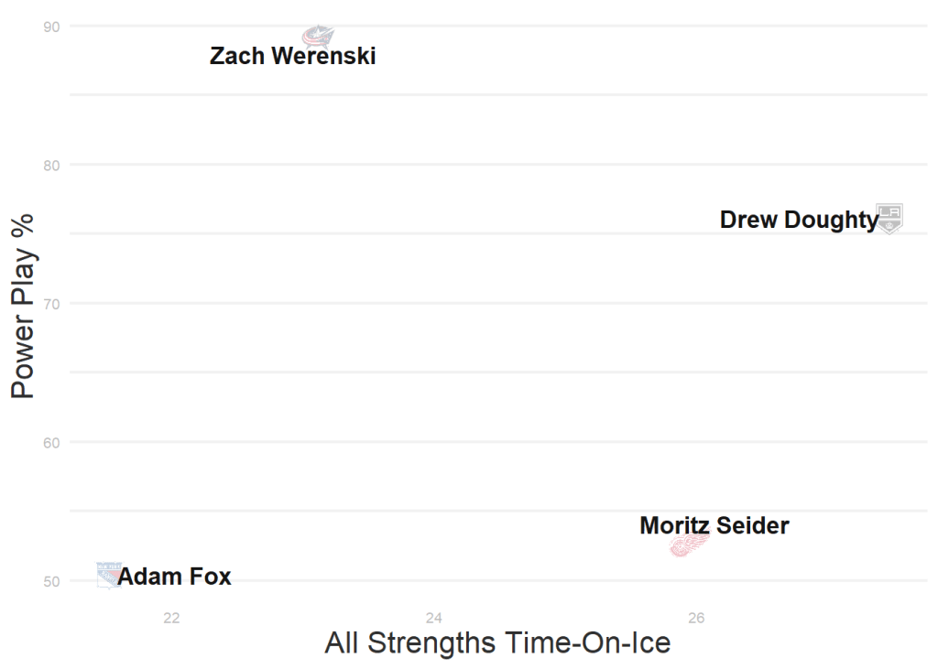Click the 70 y-axis tick label
938x669 pixels.
pyautogui.click(x=51, y=304)
